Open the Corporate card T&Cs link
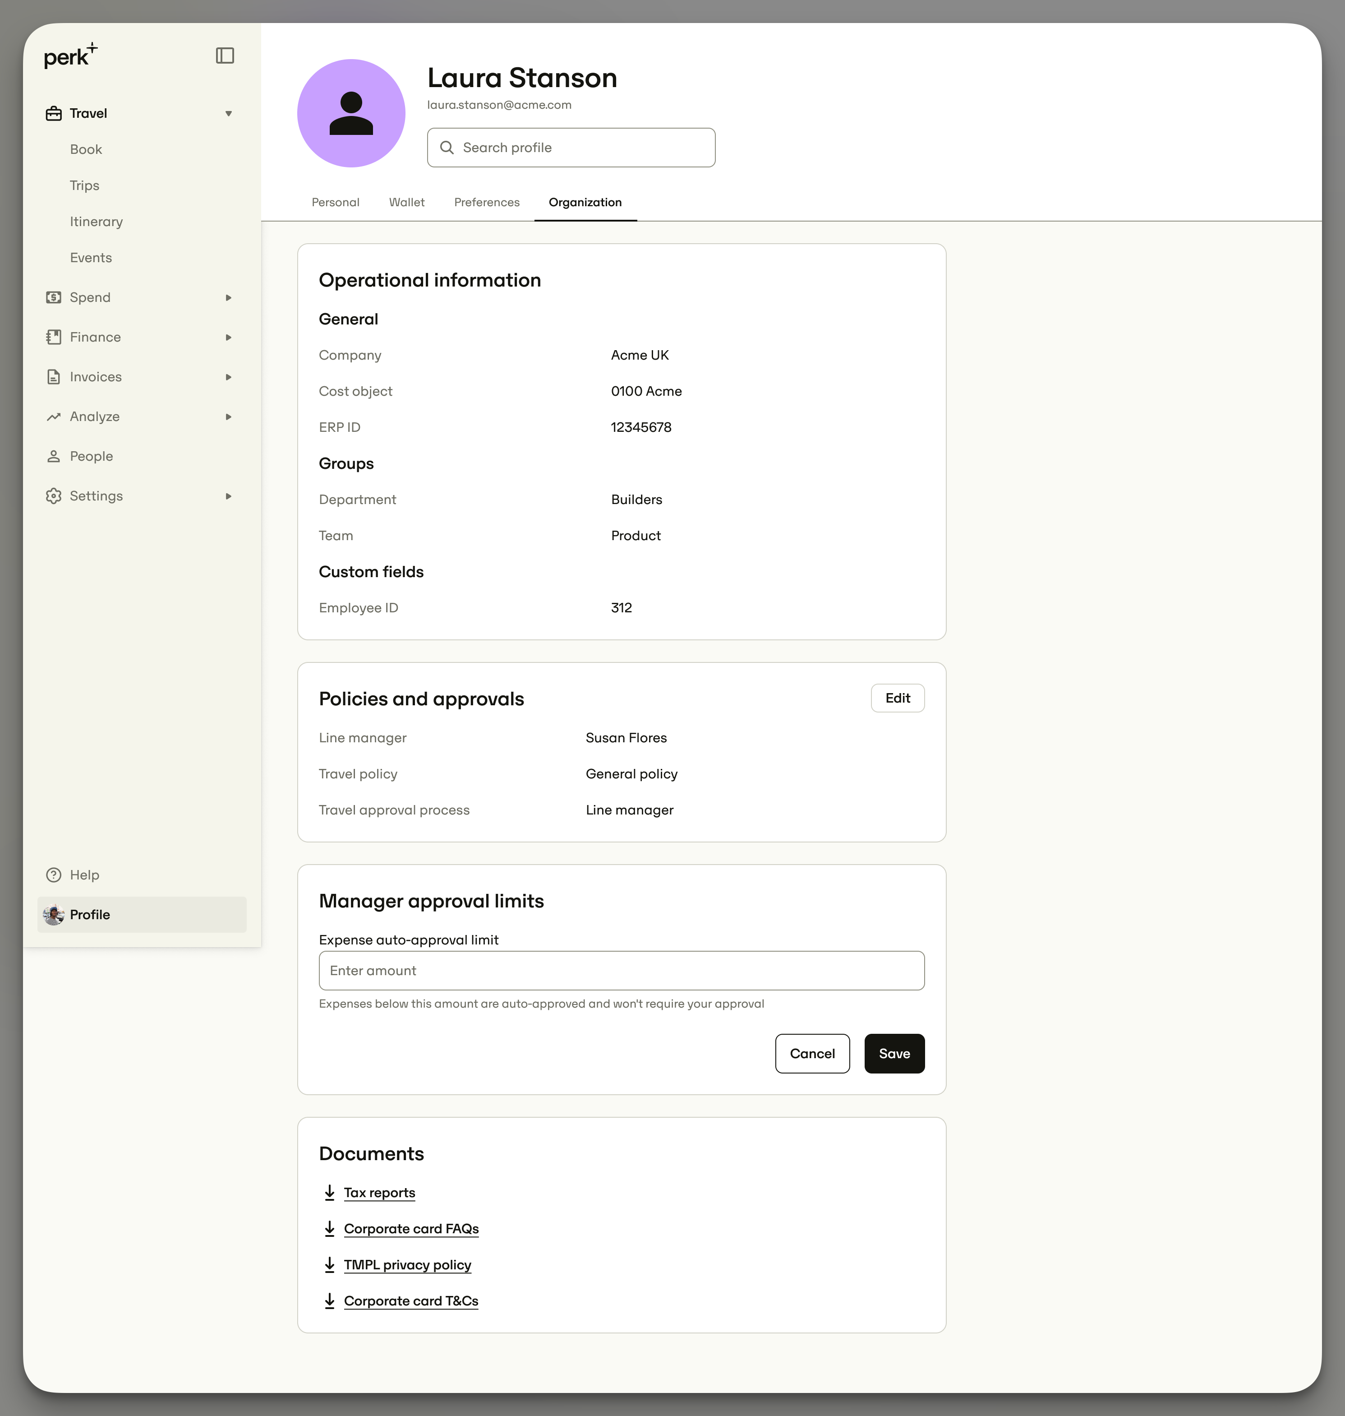The width and height of the screenshot is (1345, 1416). coord(411,1300)
